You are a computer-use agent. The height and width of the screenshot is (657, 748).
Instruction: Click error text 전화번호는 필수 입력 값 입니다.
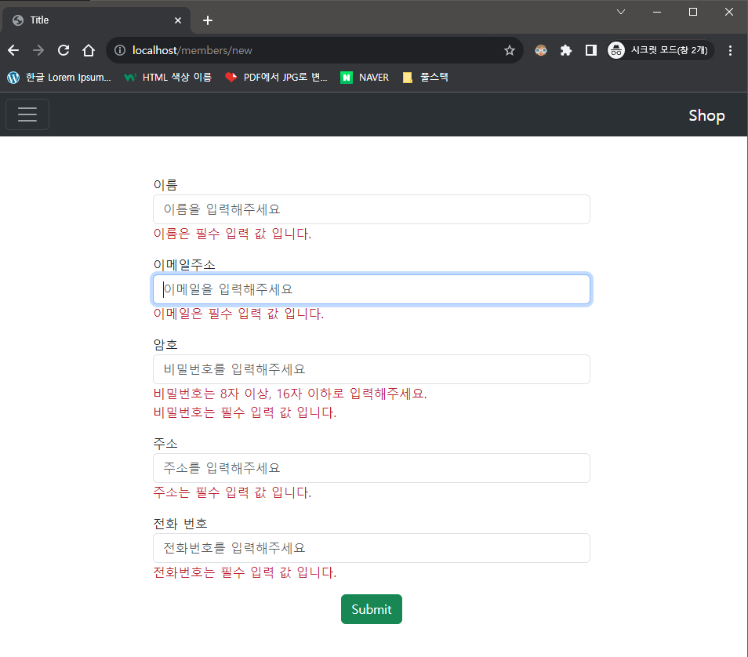(245, 572)
